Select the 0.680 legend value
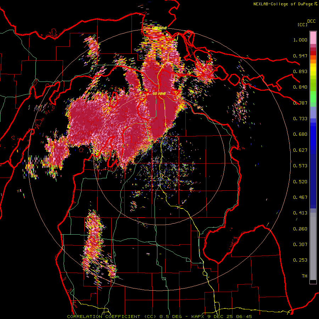 300,134
